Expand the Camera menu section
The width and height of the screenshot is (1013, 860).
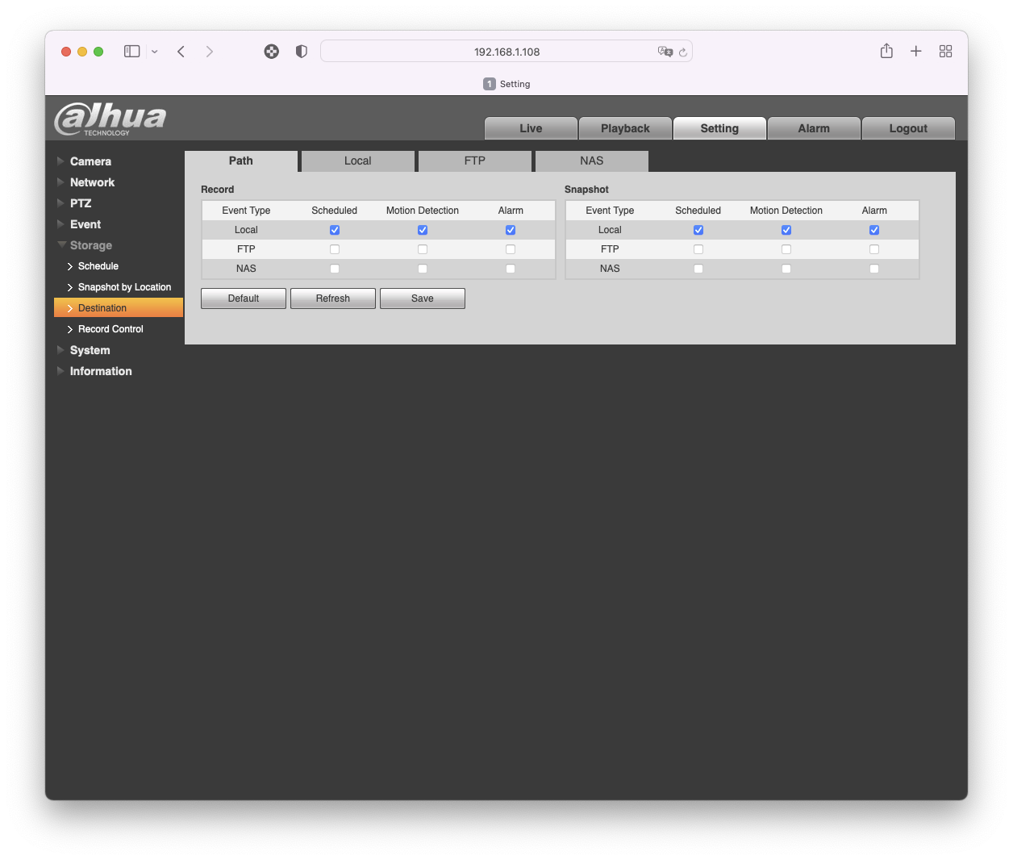point(90,161)
